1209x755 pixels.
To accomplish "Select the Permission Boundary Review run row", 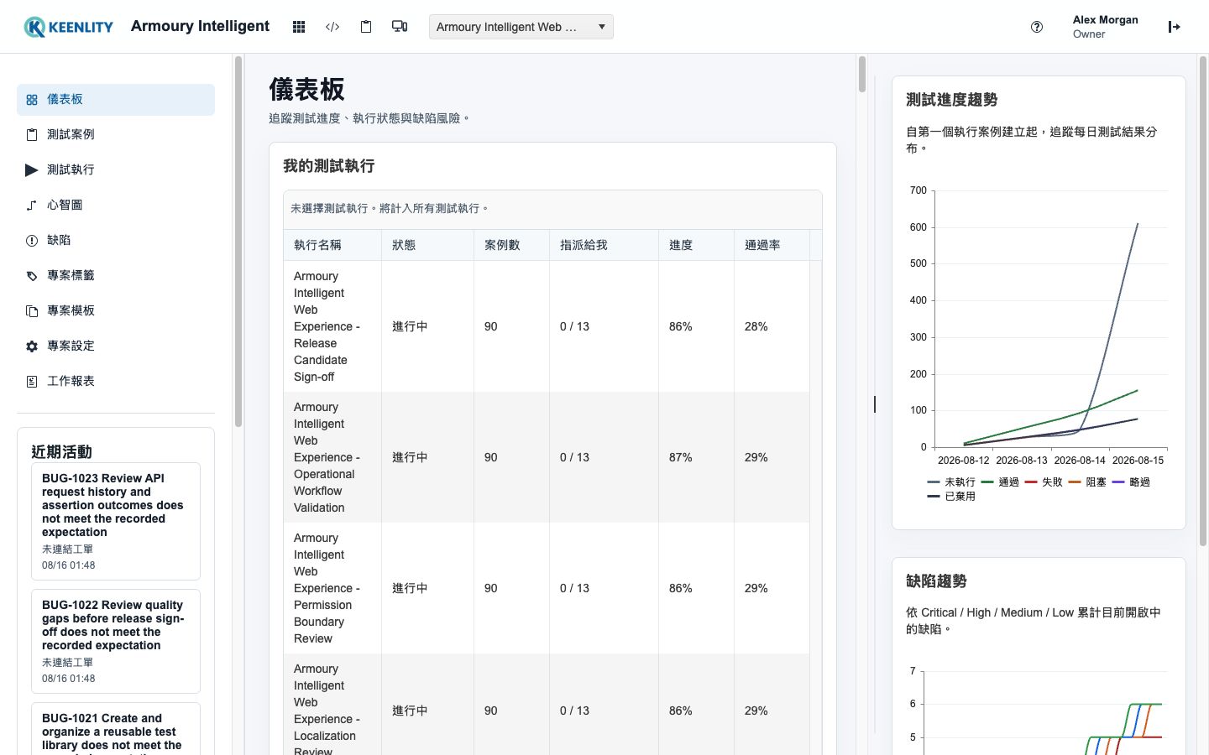I will click(547, 588).
